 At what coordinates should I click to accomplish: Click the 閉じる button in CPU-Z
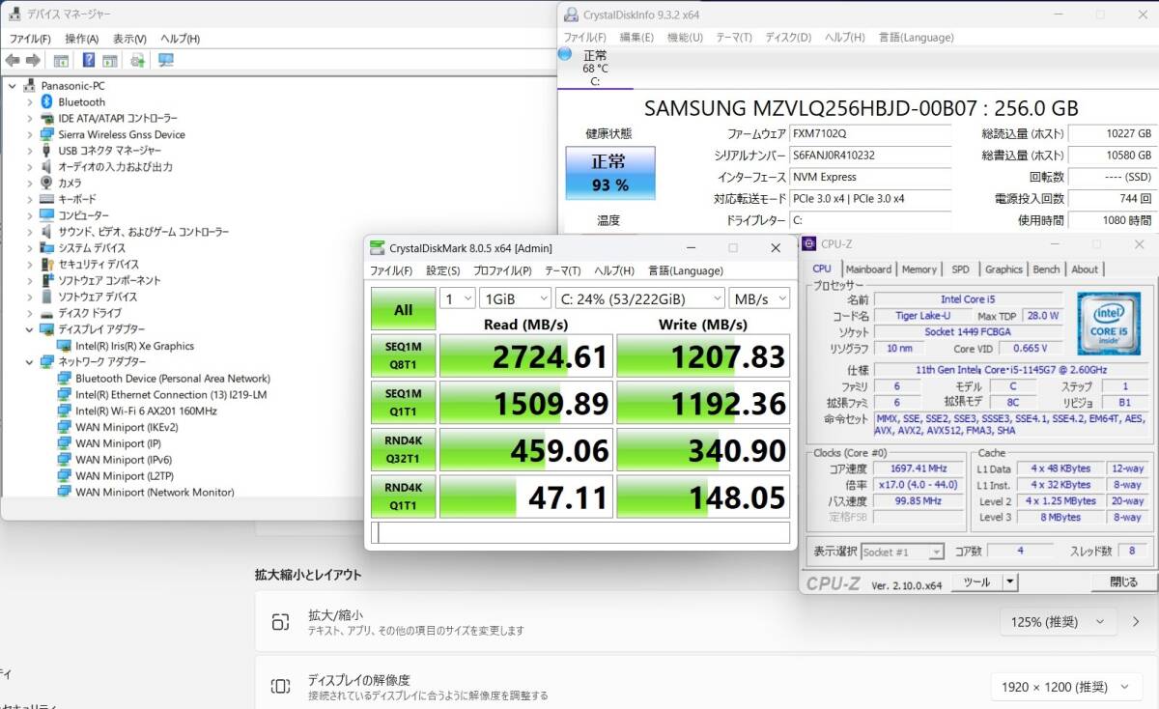1123,581
